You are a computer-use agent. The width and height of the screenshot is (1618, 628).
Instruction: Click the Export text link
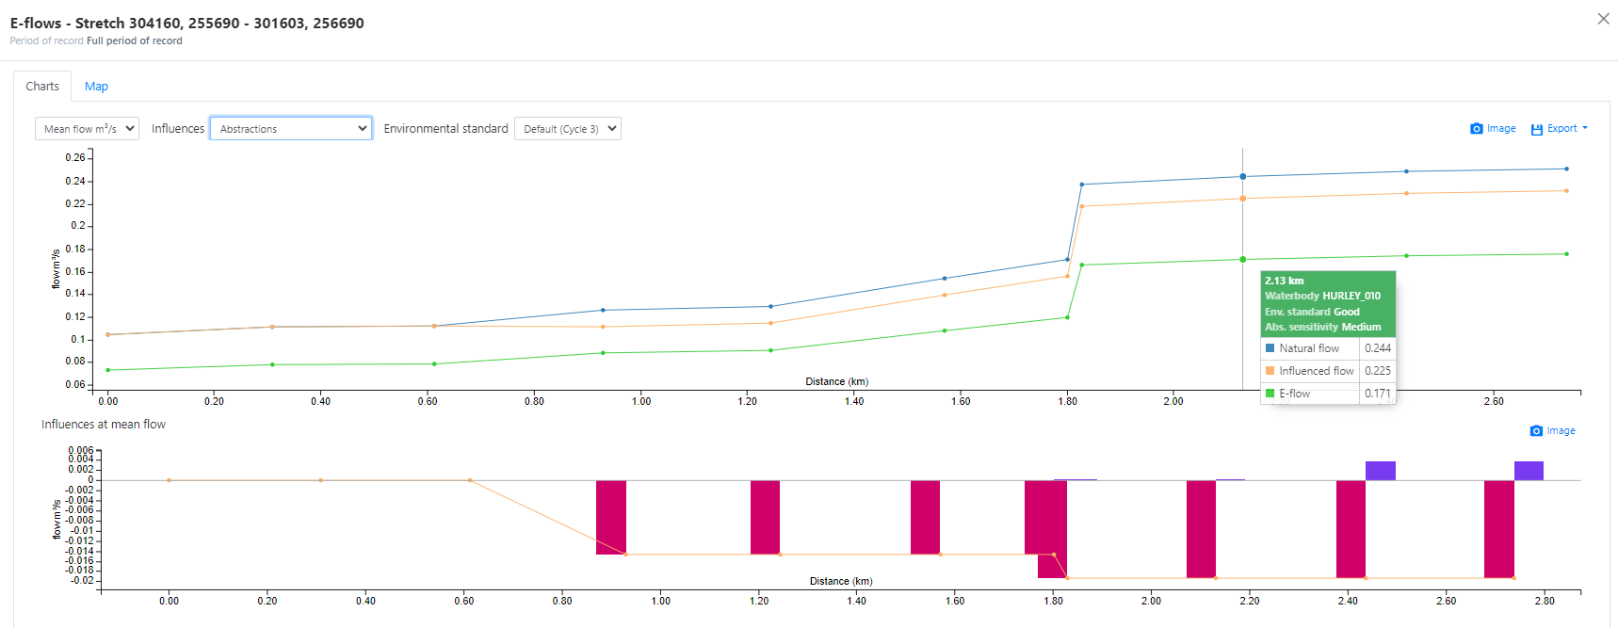tap(1561, 129)
